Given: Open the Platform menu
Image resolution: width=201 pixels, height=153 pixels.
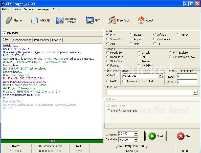Looking at the screenshot, I should 7,9.
